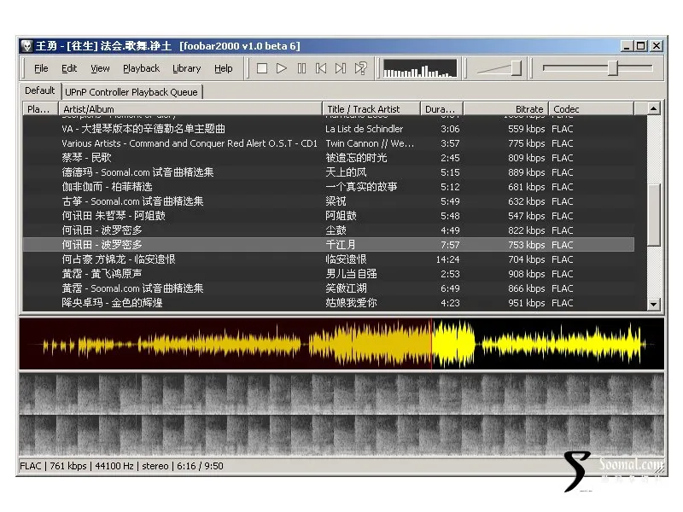Select the 降央卓玛 - 金色的辉煌 row
Viewport: 683px width, 512px height.
[329, 303]
